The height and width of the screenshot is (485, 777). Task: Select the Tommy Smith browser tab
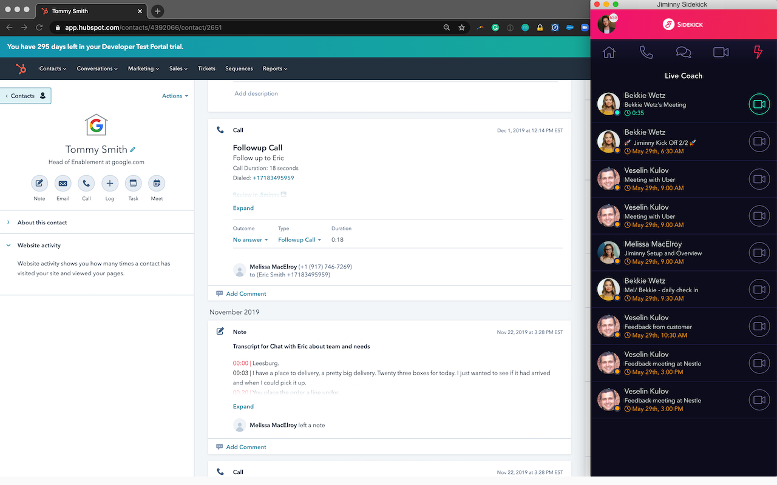click(x=91, y=11)
